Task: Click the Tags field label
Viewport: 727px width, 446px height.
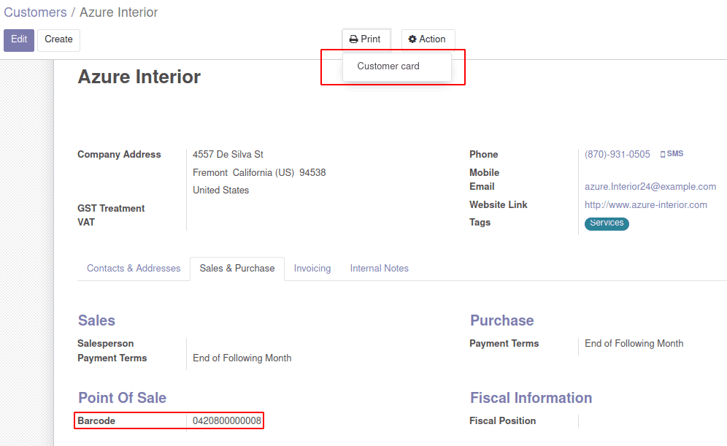Action: click(x=480, y=223)
